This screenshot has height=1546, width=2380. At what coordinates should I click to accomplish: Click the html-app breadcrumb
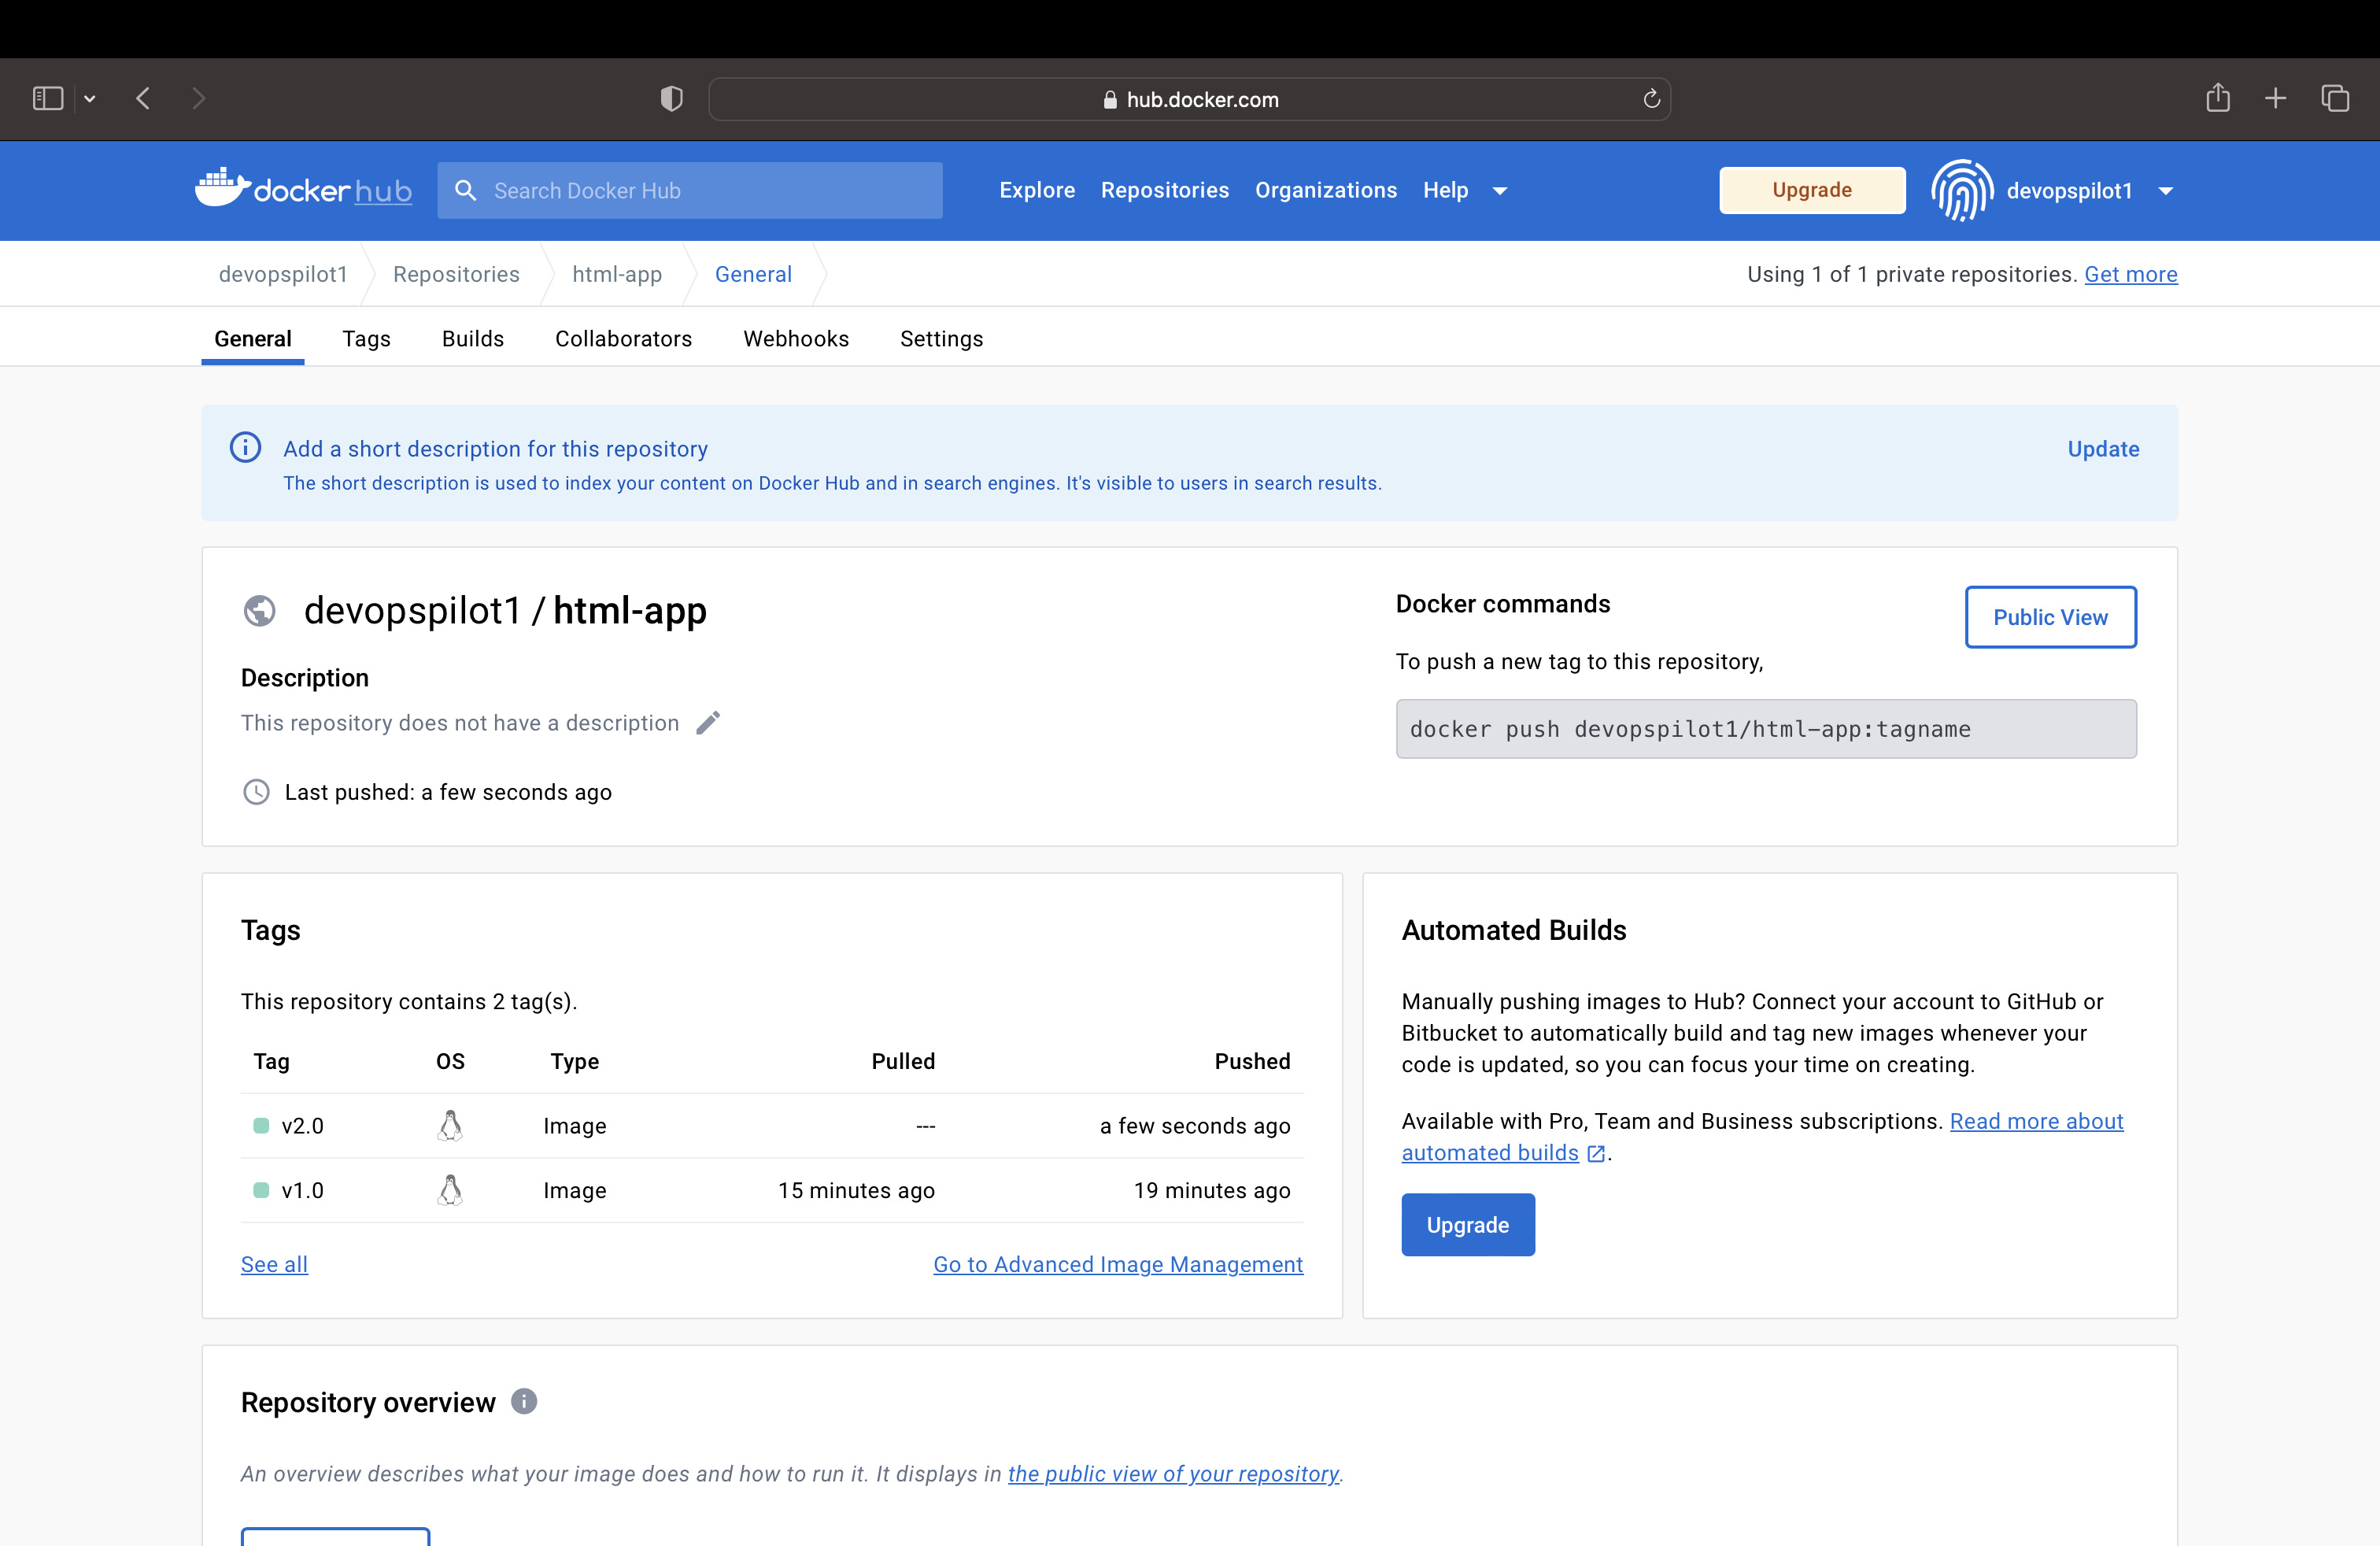coord(617,274)
